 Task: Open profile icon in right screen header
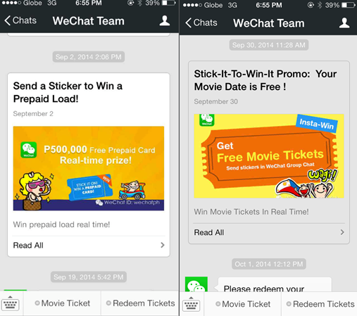(x=344, y=23)
